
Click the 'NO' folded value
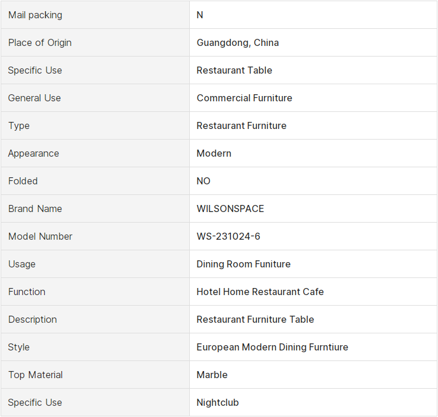pos(203,181)
